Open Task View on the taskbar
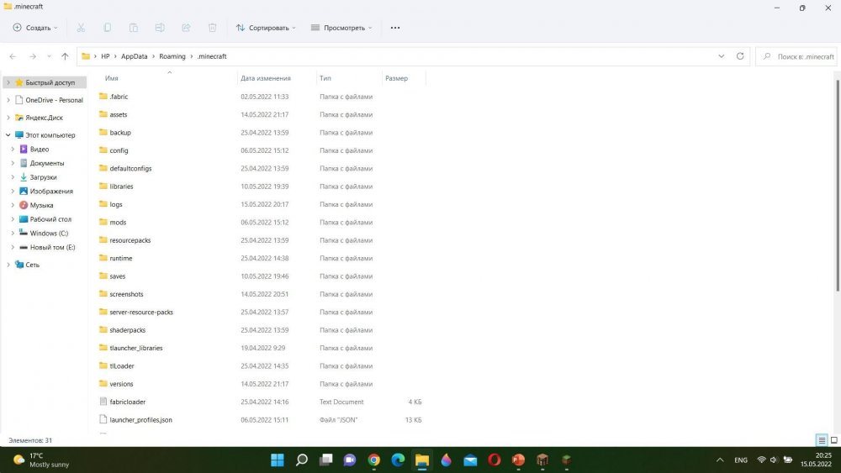This screenshot has height=473, width=841. [x=326, y=460]
